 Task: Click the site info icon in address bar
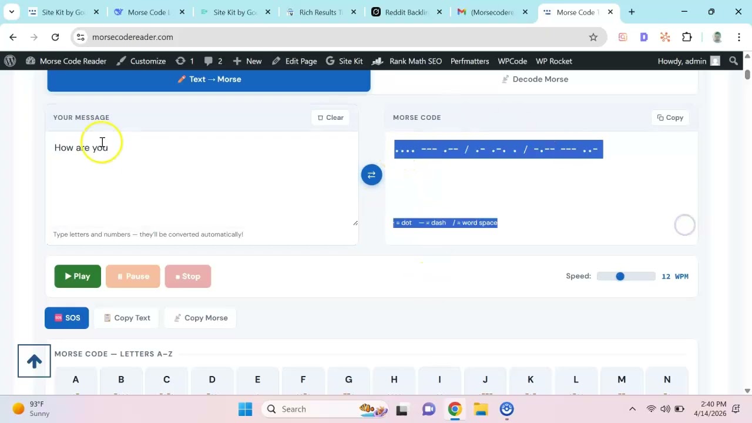(81, 37)
